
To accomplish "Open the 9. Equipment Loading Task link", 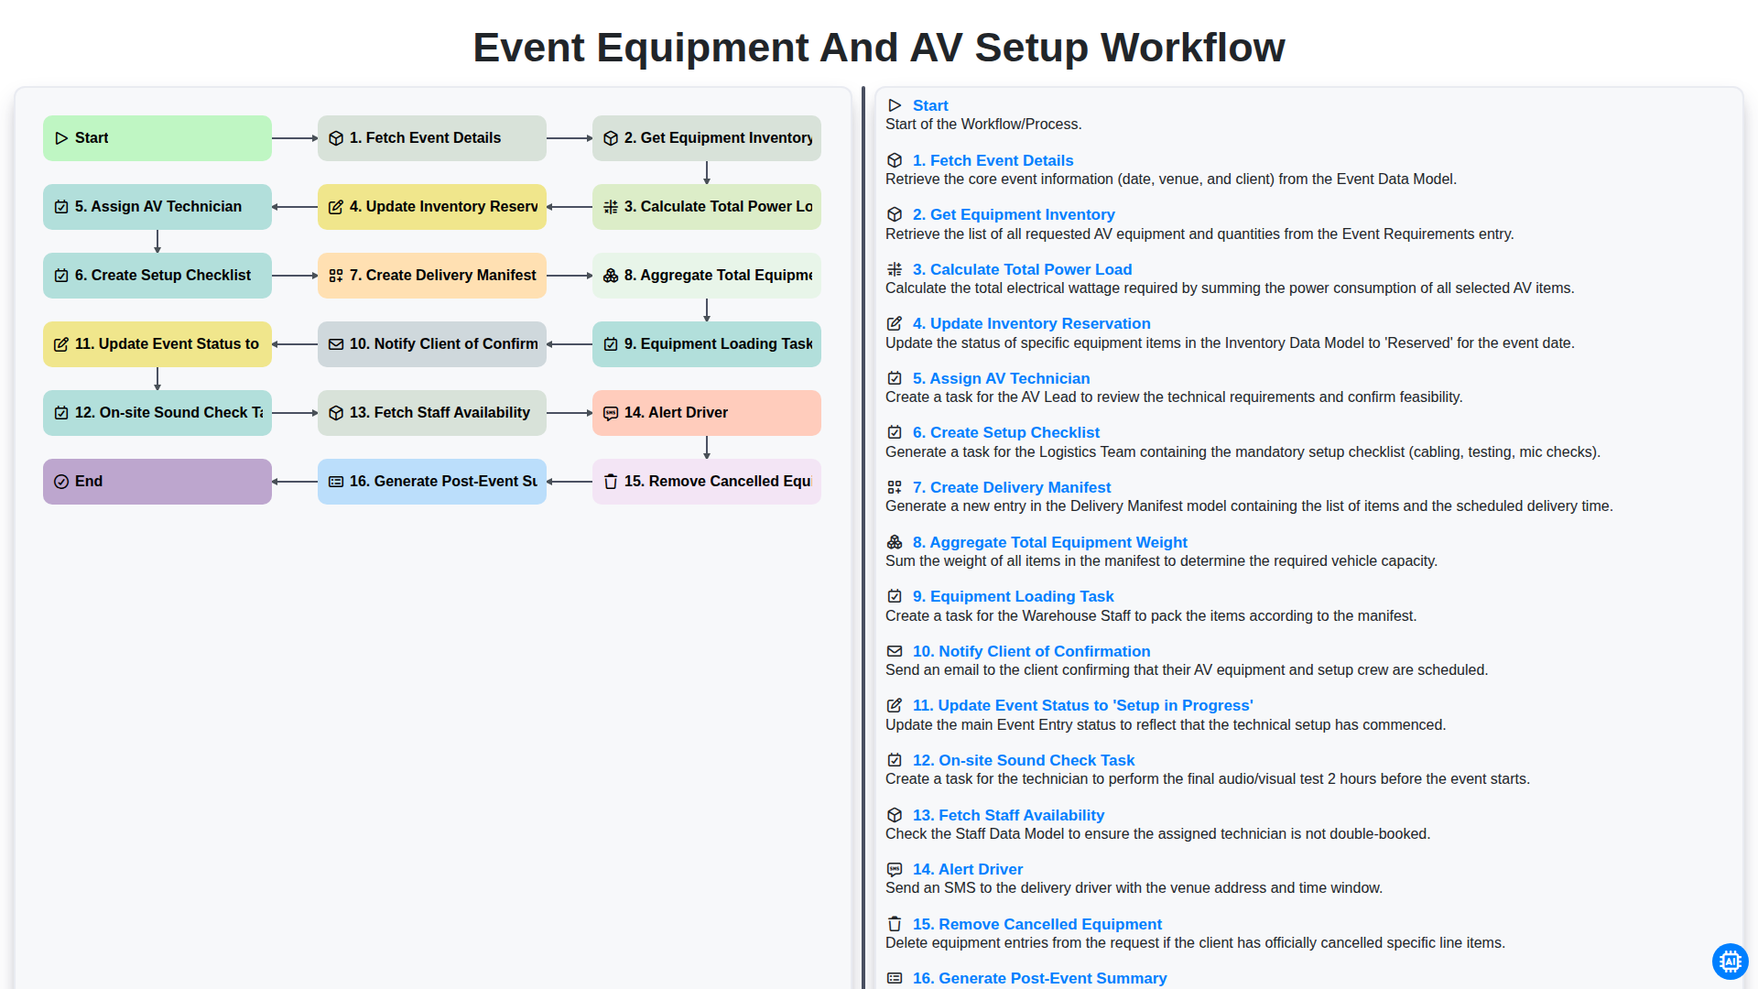I will coord(1013,596).
